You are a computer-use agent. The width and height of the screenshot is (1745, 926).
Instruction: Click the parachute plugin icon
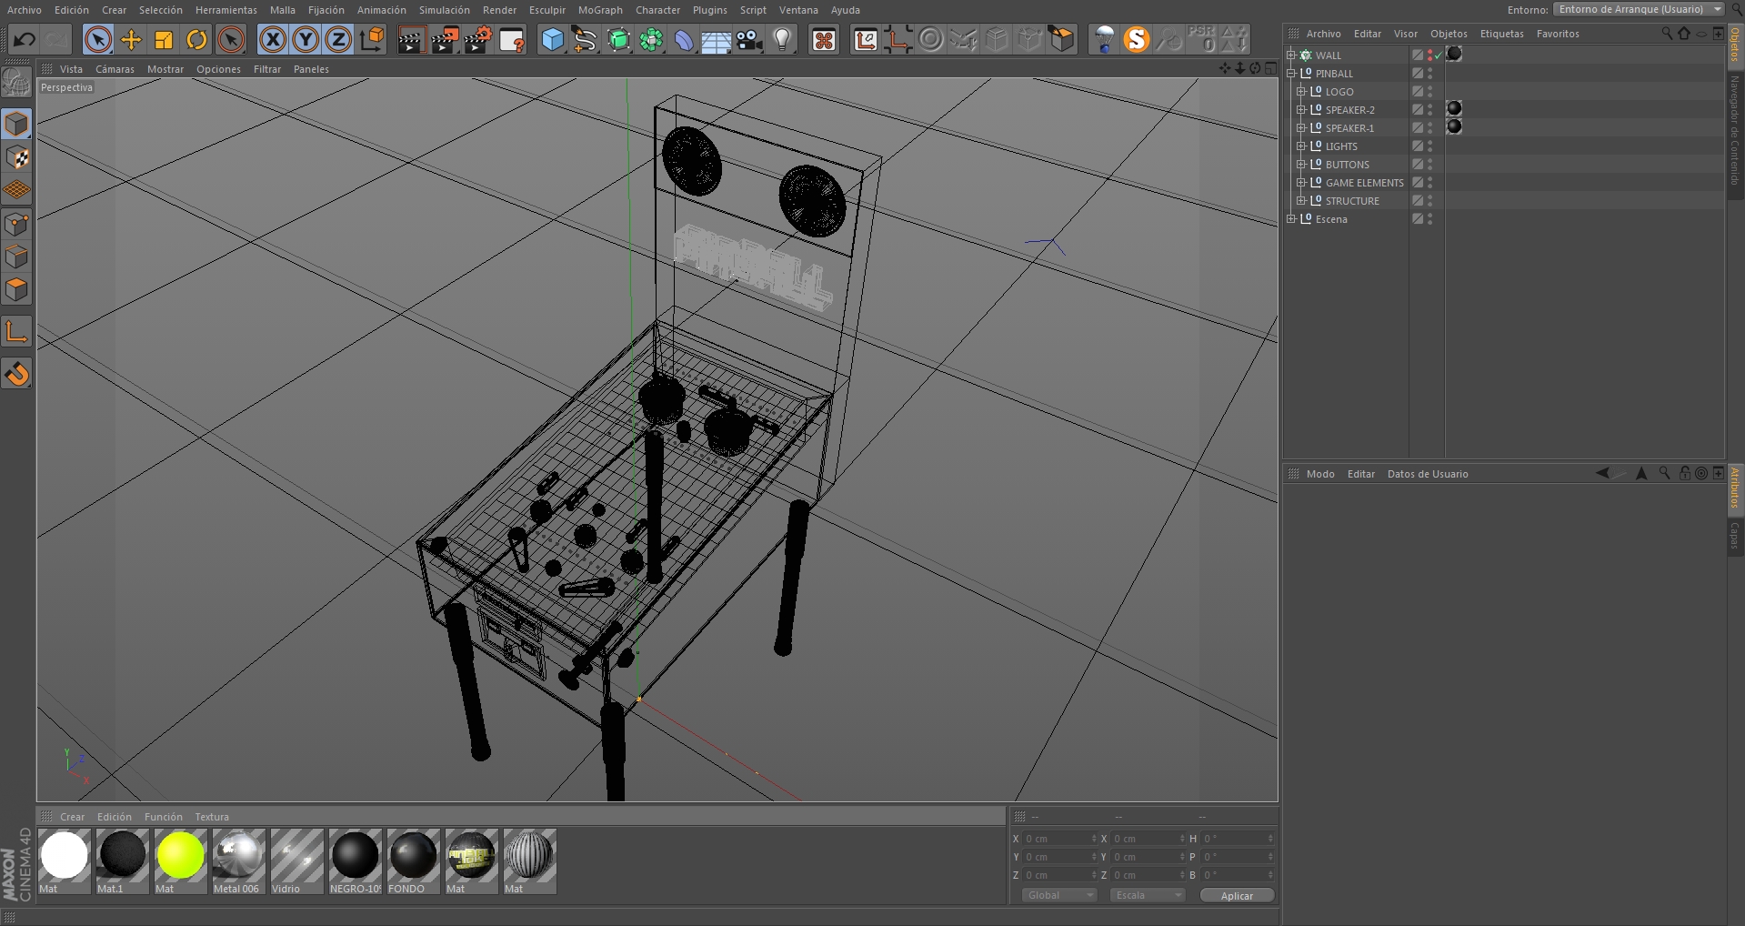[x=1104, y=40]
